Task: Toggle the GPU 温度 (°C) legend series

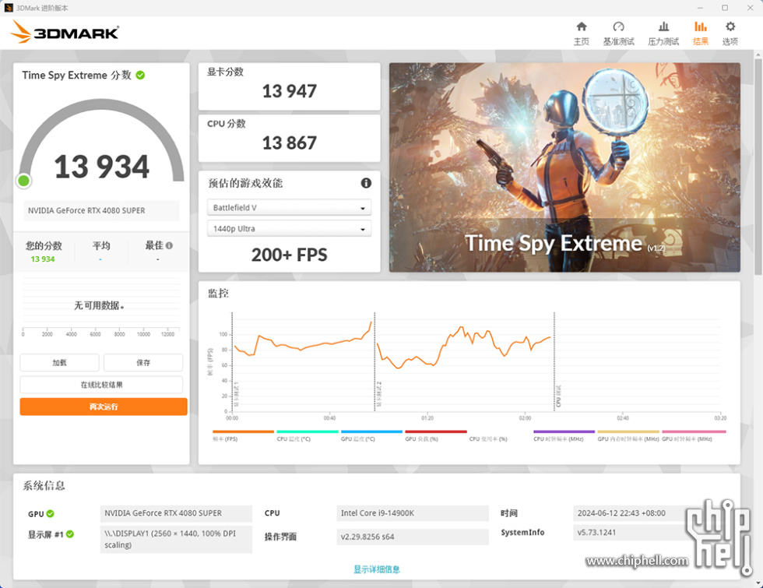Action: [372, 435]
